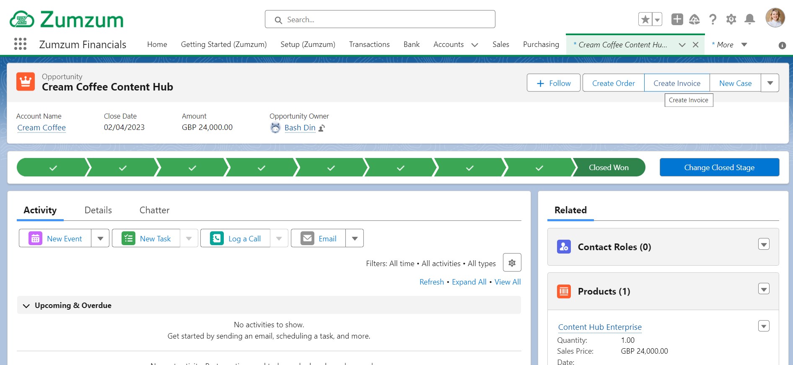Click the New Case button

click(x=735, y=83)
